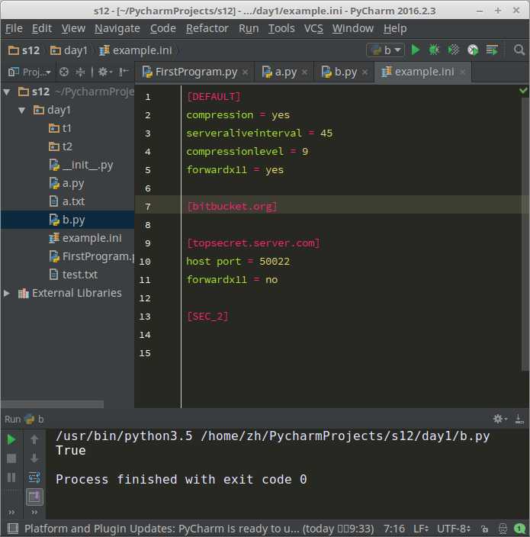Open the event log notification badge
This screenshot has height=537, width=530.
(519, 529)
